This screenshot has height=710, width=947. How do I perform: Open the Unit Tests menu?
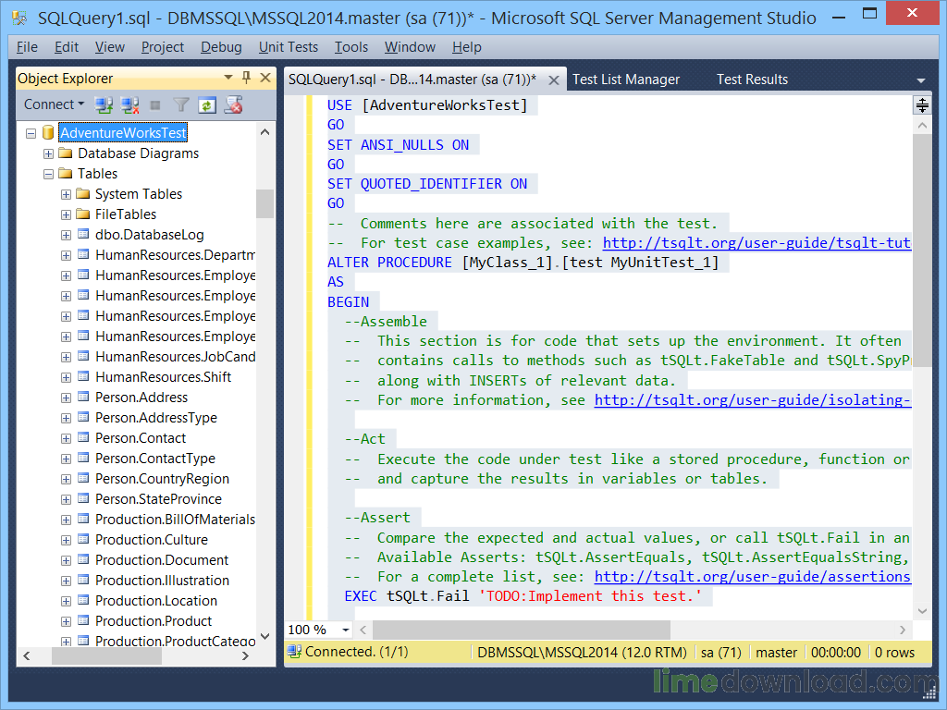[289, 46]
